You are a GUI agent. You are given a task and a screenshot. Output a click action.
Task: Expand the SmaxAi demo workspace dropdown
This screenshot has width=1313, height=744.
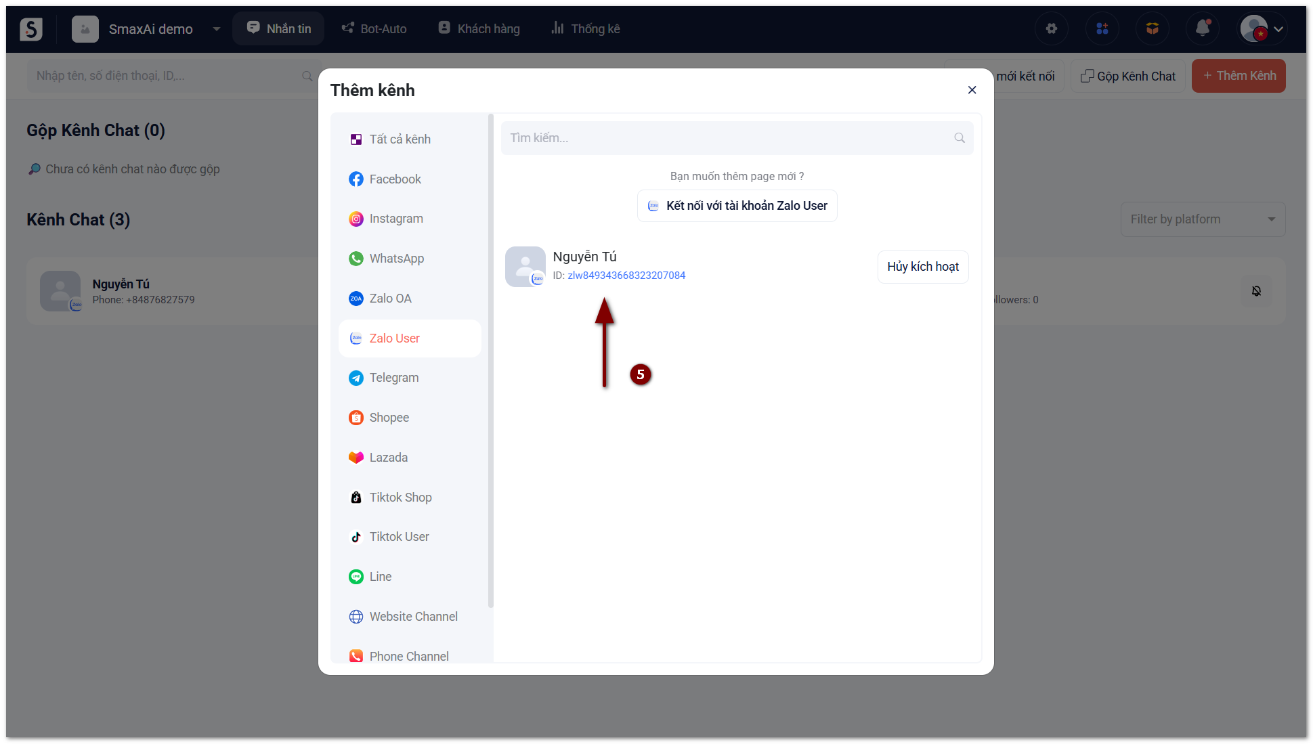coord(217,29)
